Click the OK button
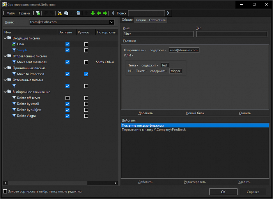Screen dimensions: 273x199 pyautogui.click(x=223, y=192)
